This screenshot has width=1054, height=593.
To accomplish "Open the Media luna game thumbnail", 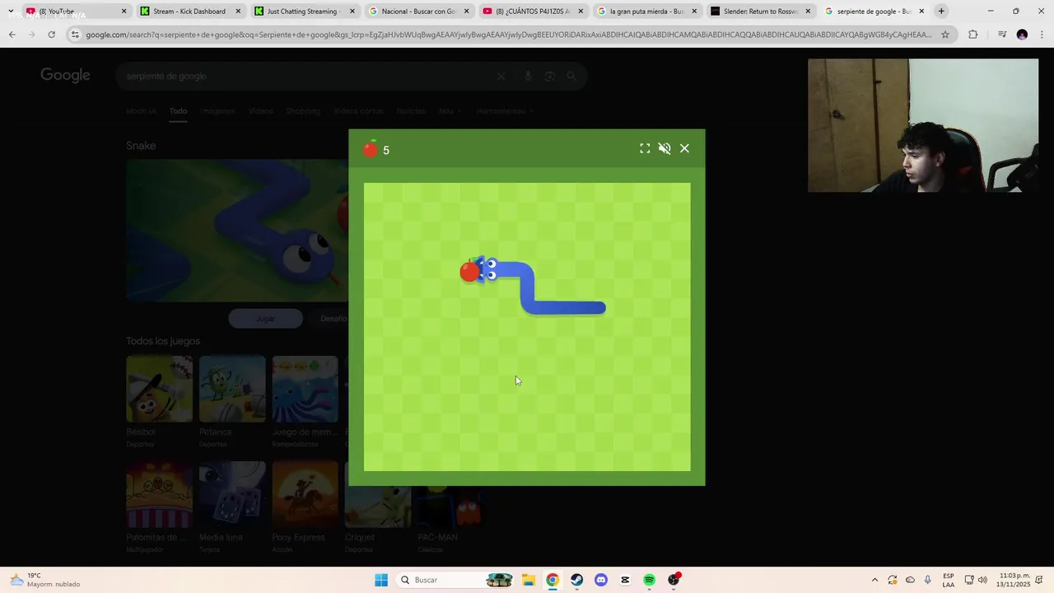I will tap(231, 494).
